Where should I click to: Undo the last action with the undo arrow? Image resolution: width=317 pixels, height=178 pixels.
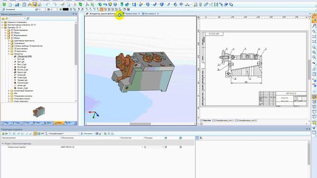pos(48,4)
